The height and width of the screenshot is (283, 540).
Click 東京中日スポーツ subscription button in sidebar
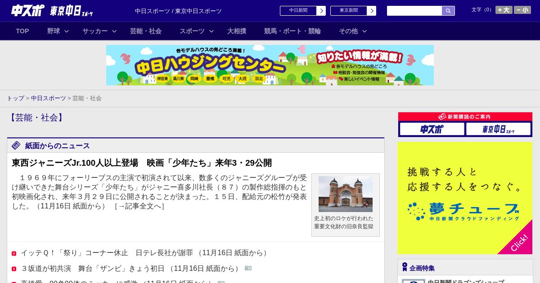(x=499, y=129)
